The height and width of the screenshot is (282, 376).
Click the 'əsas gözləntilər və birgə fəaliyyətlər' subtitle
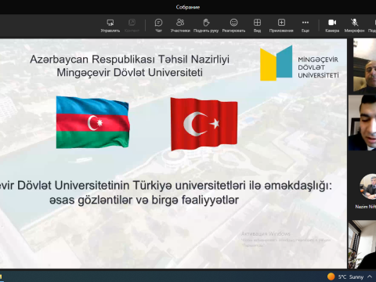(x=144, y=200)
